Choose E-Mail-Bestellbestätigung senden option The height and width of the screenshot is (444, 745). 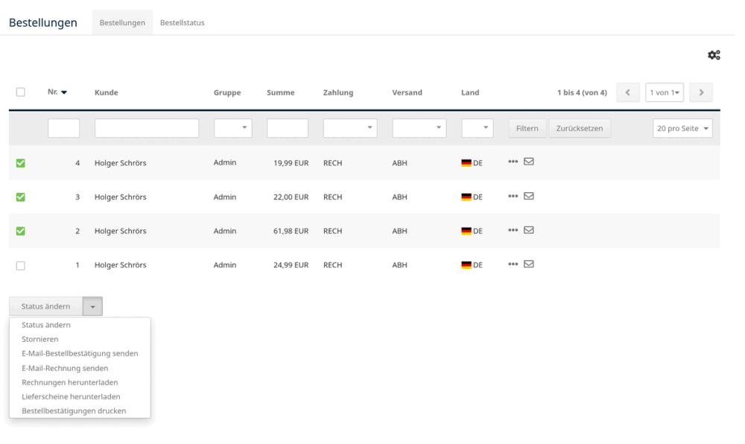80,353
